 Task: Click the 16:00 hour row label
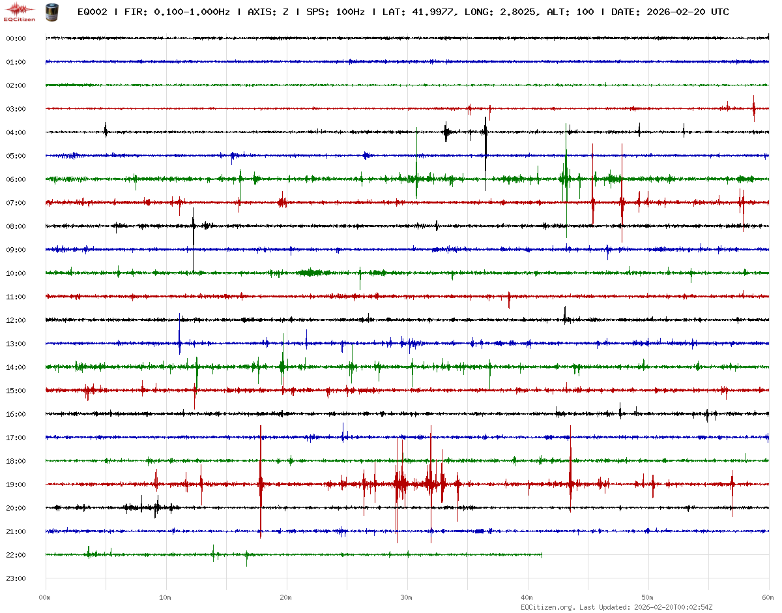pos(16,414)
